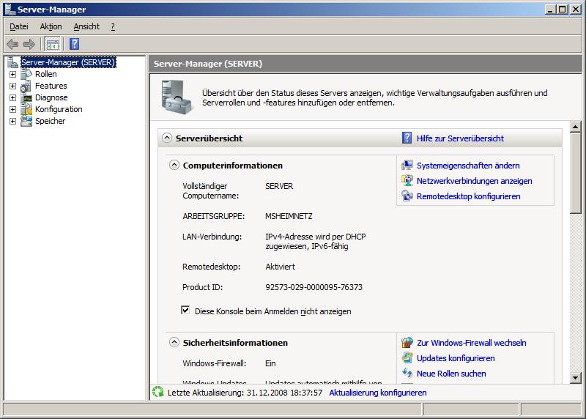Click the Netzwerkverbindungen anzeigen icon
Viewport: 586px width, 419px height.
pyautogui.click(x=407, y=180)
